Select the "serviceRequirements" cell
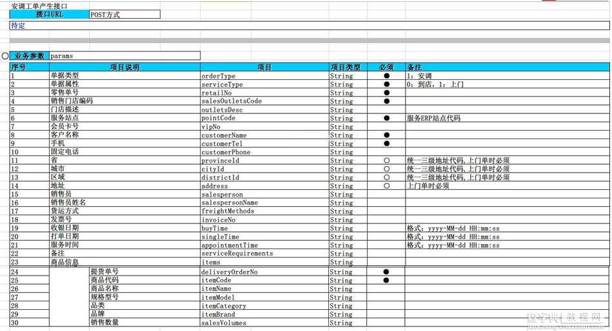 click(x=264, y=254)
